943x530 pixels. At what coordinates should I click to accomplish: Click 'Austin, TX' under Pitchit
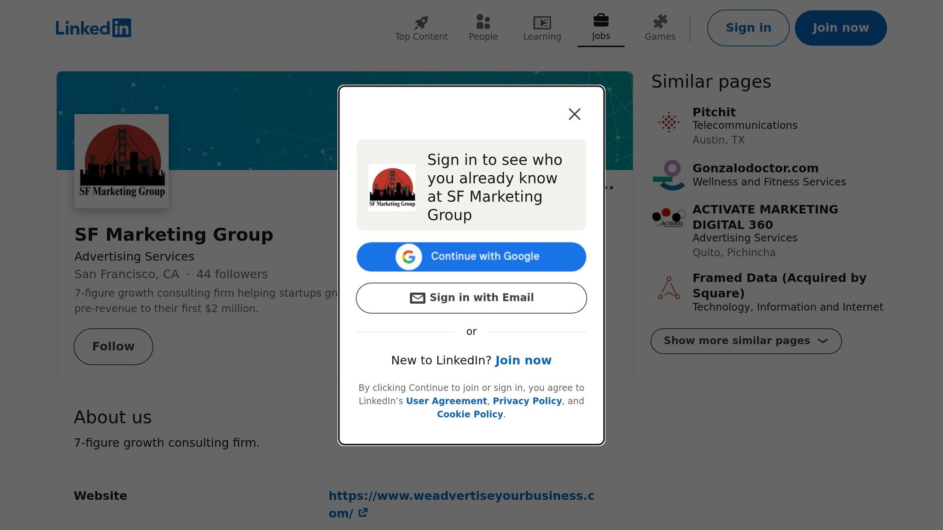pos(718,140)
